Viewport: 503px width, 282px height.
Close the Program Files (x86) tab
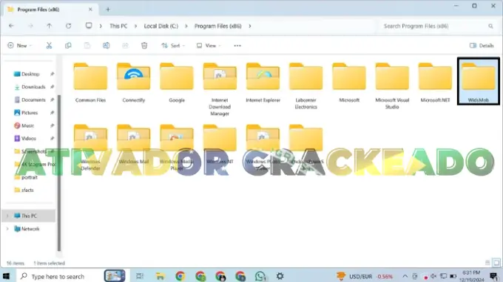click(90, 10)
